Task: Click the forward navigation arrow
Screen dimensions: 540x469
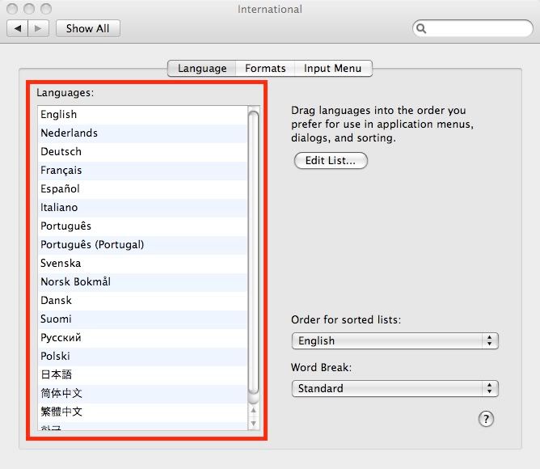Action: [x=40, y=28]
